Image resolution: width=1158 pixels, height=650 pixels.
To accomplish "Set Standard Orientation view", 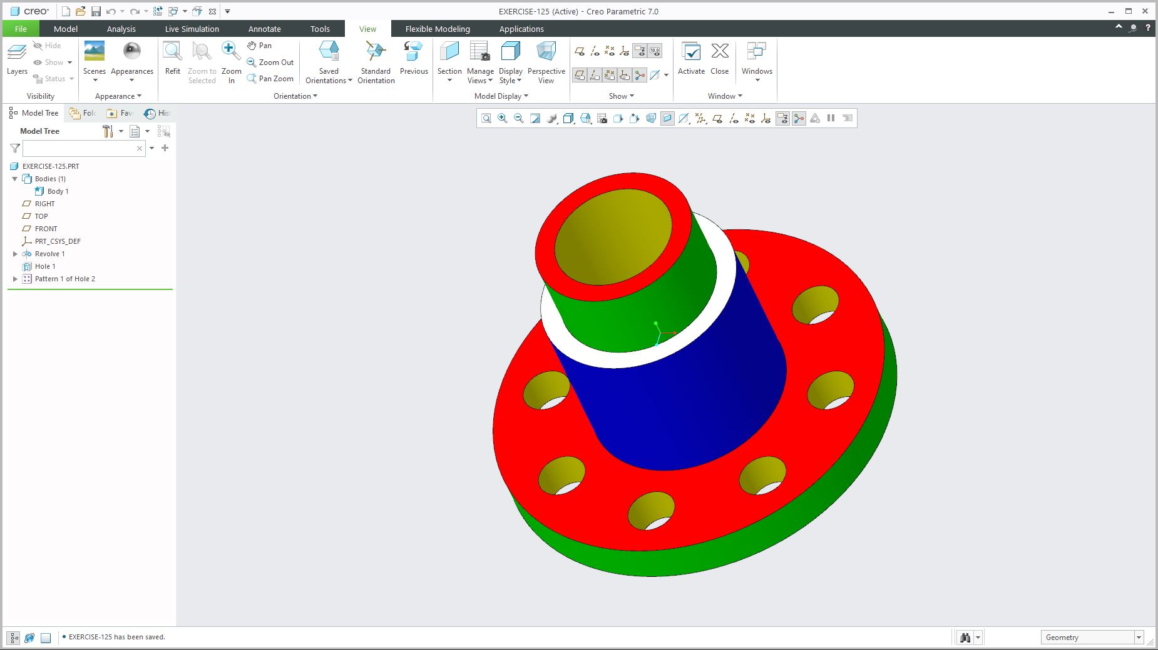I will pos(376,62).
